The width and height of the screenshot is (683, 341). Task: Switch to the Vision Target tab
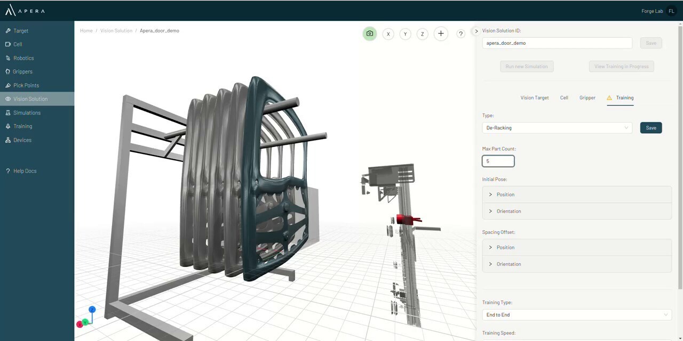coord(535,98)
